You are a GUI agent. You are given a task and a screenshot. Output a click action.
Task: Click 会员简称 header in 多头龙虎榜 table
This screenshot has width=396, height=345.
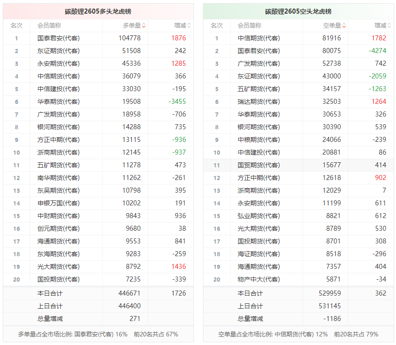tap(49, 25)
